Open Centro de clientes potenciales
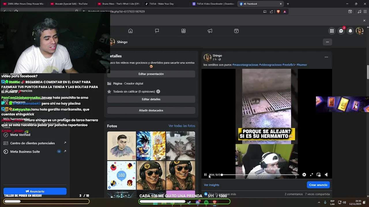This screenshot has height=207, width=369. (x=33, y=143)
